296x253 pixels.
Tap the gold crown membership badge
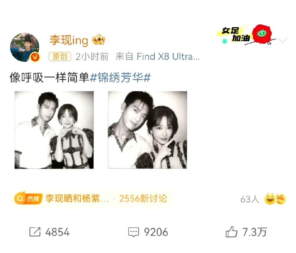pyautogui.click(x=99, y=40)
